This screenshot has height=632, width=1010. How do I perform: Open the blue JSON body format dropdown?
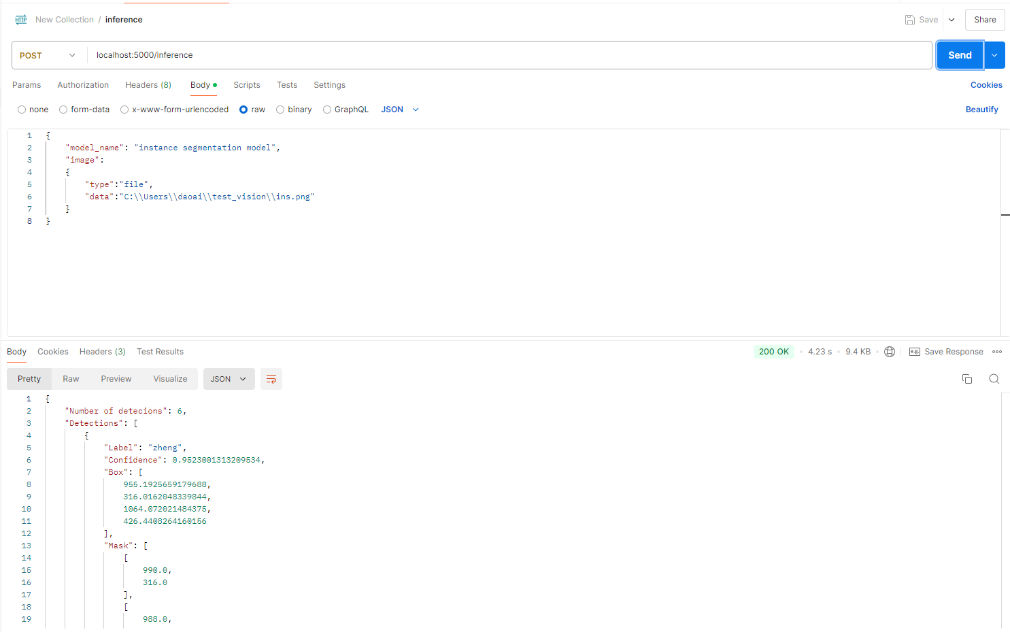coord(400,110)
